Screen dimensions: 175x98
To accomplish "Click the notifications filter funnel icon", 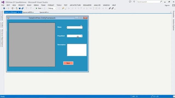I will tap(134, 2).
